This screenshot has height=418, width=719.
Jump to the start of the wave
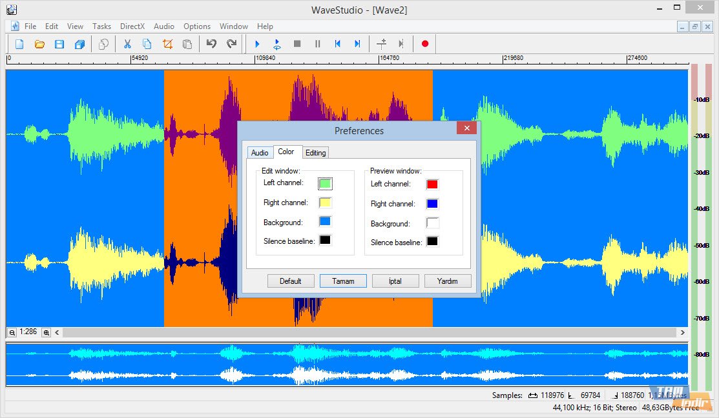click(337, 44)
